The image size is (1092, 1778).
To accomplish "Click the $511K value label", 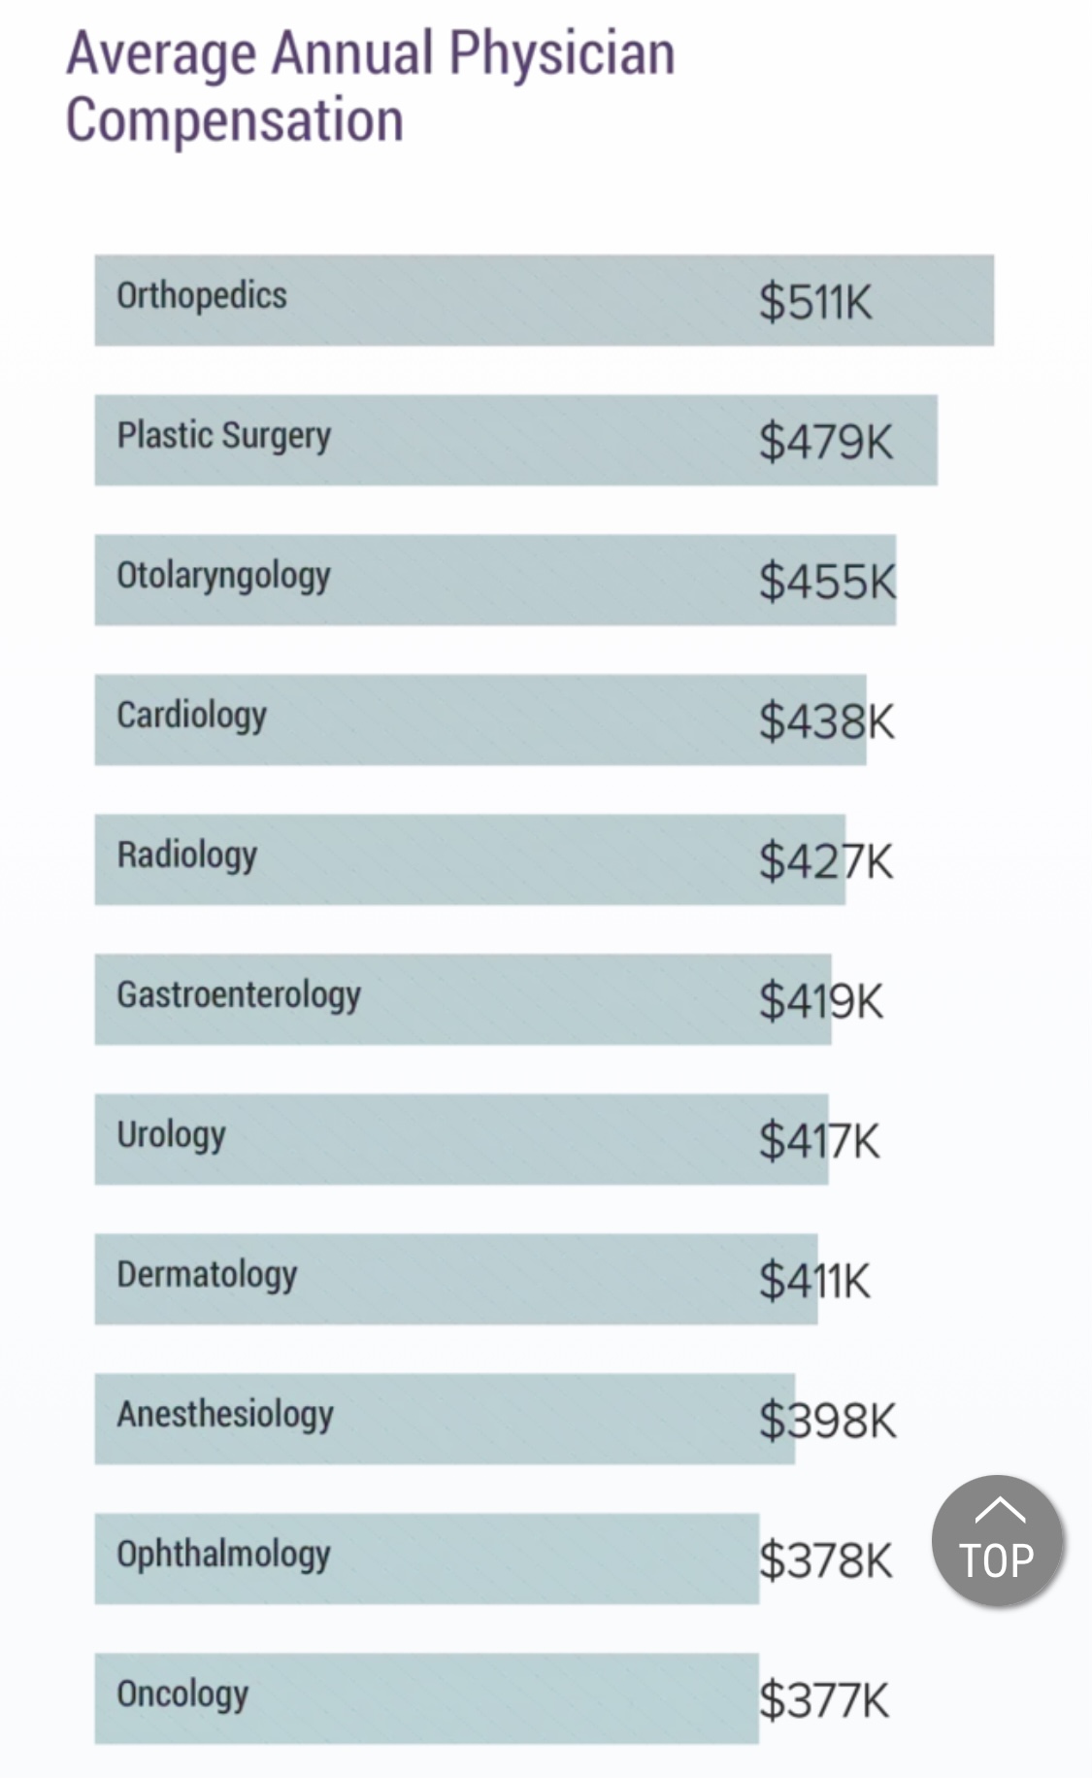I will tap(815, 301).
